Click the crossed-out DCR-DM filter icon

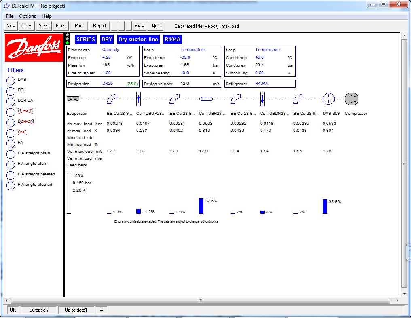11,123
